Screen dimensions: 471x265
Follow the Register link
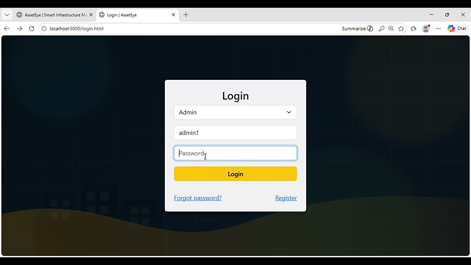286,198
